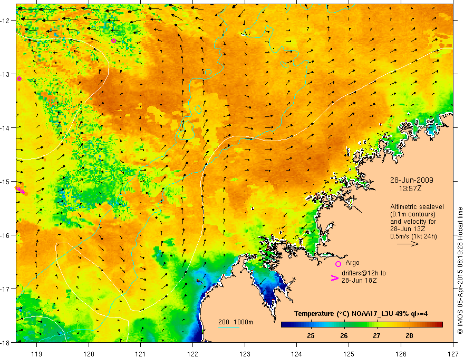
Task: Click the colorbar value label '25'
Action: (x=311, y=335)
